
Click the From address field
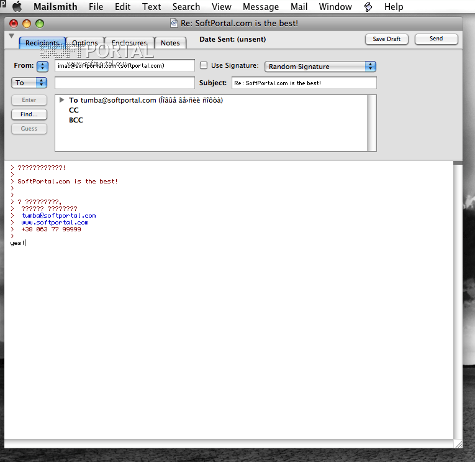(125, 65)
